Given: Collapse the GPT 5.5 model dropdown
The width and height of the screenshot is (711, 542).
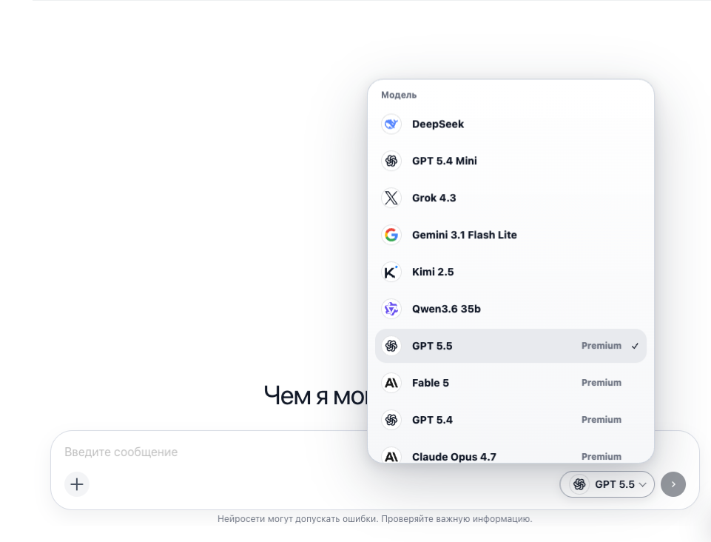Looking at the screenshot, I should [x=607, y=484].
